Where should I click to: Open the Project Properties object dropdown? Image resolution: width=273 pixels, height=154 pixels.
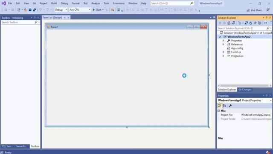[x=270, y=101]
